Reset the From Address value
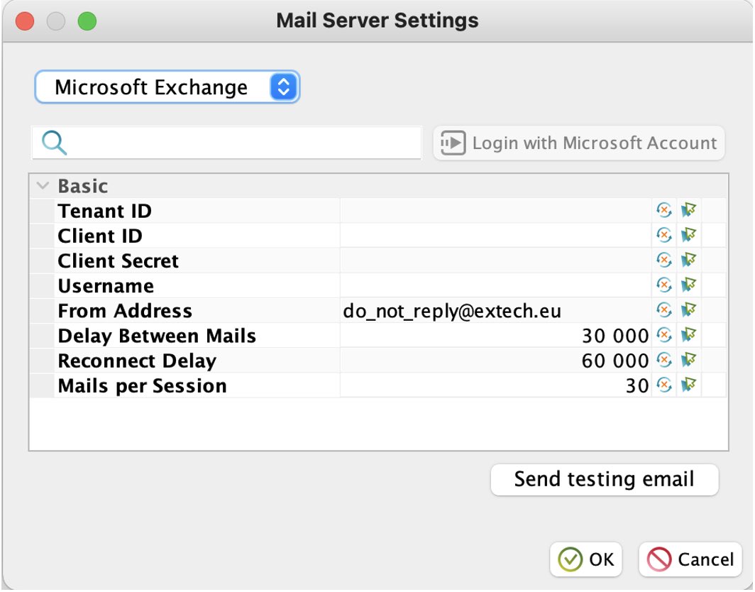Image resolution: width=755 pixels, height=592 pixels. [x=664, y=310]
